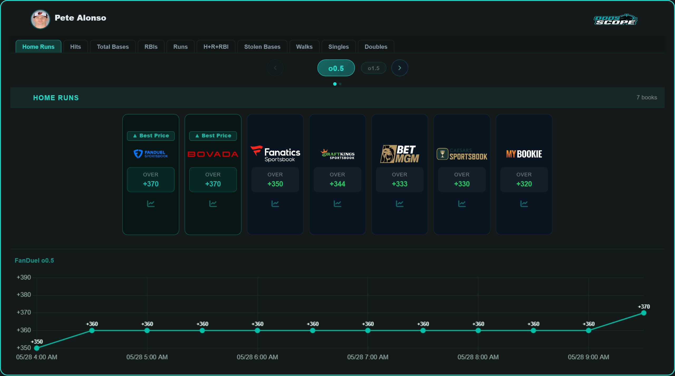Viewport: 675px width, 376px height.
Task: Click the +350 chart point at 4:00 AM
Action: [x=37, y=348]
